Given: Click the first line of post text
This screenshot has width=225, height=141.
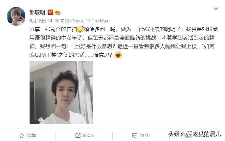Looking at the screenshot, I should [x=124, y=29].
